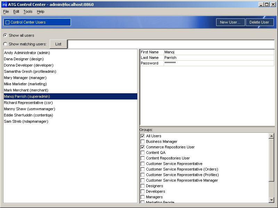Click the Delete User button
The image size is (278, 208).
click(x=260, y=22)
